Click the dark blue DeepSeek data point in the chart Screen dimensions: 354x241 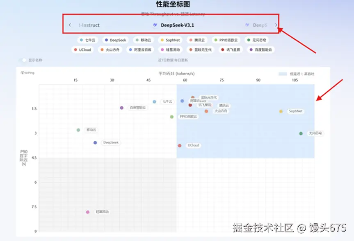(x=95, y=142)
